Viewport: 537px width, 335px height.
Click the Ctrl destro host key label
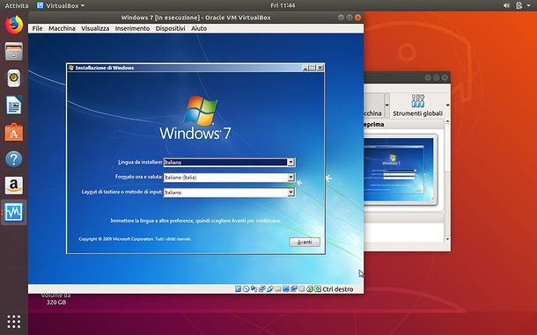[x=338, y=289]
